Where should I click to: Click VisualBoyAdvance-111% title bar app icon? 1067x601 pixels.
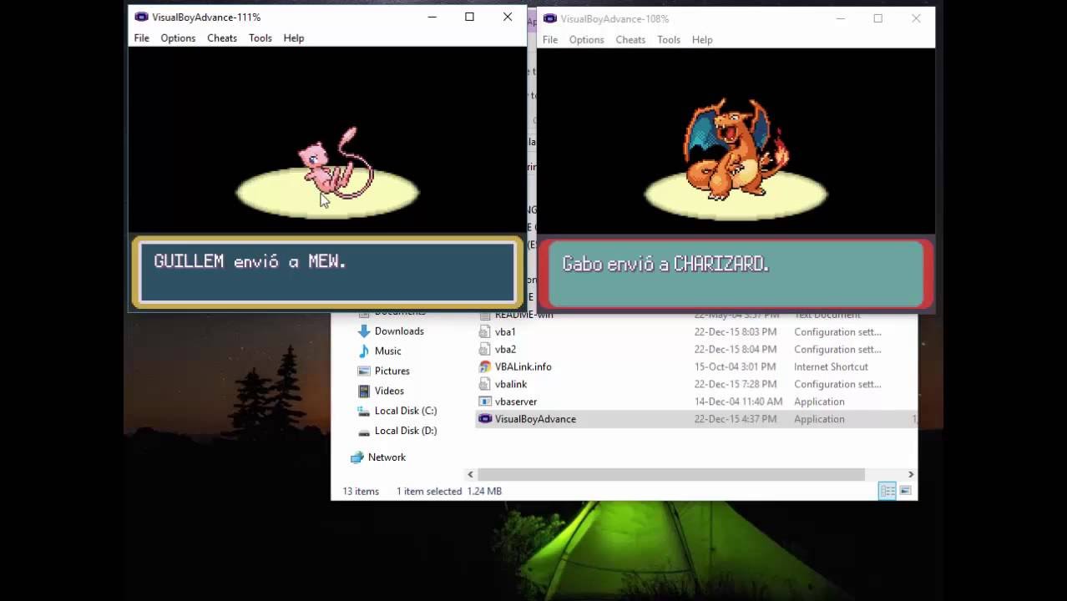pyautogui.click(x=141, y=17)
